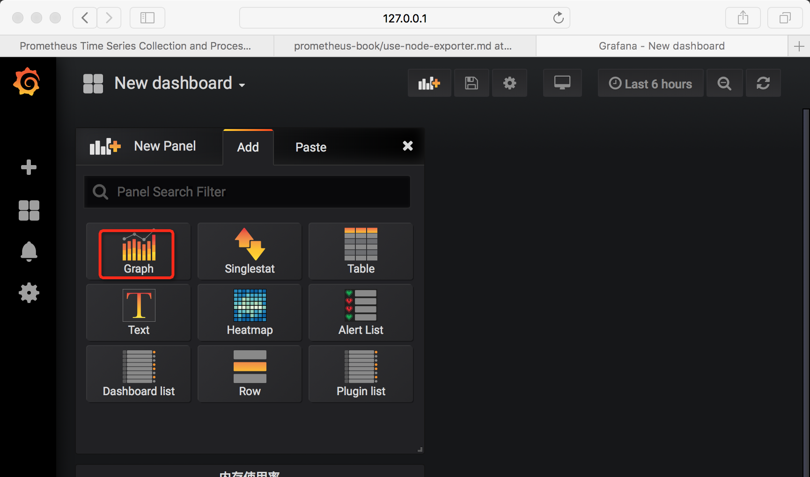Cycle view mode with monitor icon
The image size is (810, 477).
pos(562,83)
